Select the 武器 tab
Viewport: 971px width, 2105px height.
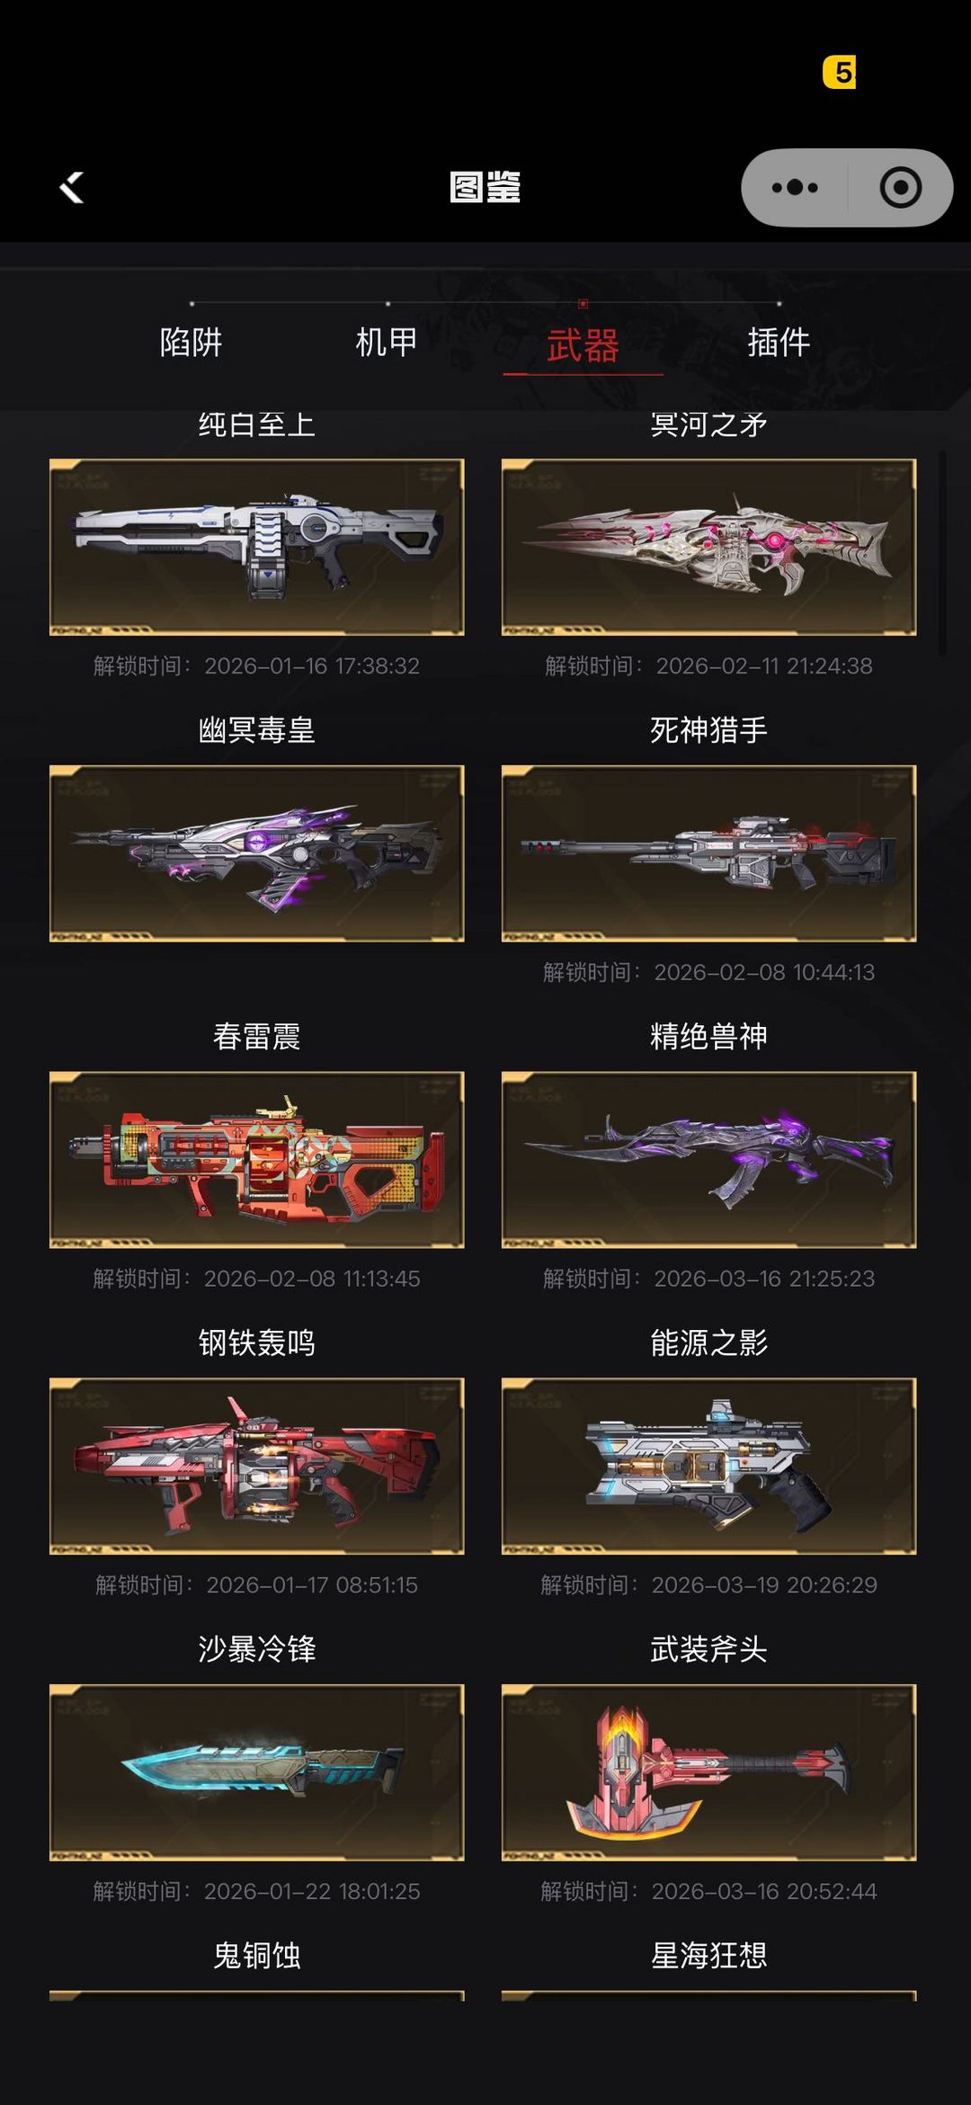583,345
